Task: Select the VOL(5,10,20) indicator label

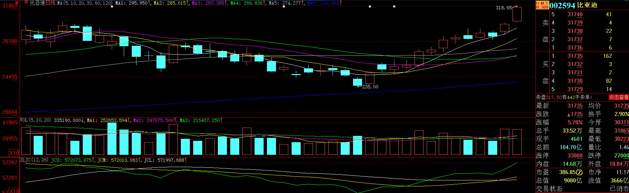Action: (36, 120)
